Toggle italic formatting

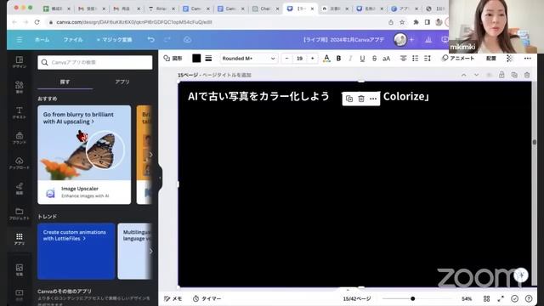(350, 59)
